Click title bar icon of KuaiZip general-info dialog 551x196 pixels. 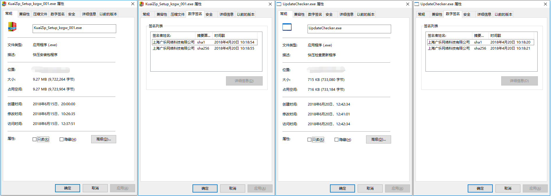click(x=4, y=4)
